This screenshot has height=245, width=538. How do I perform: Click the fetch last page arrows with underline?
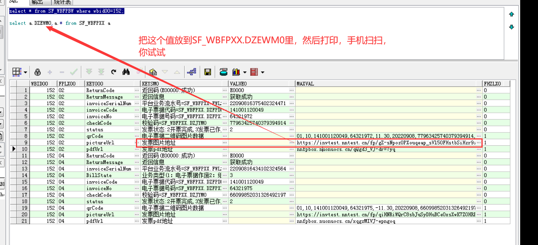[101, 72]
